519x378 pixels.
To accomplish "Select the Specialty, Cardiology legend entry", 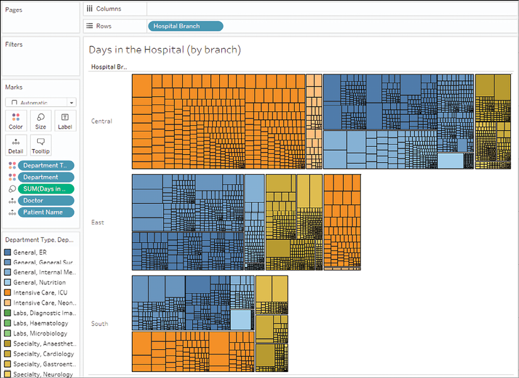I will point(40,354).
